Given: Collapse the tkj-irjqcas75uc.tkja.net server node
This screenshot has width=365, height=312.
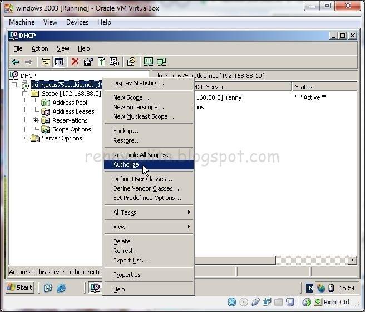Looking at the screenshot, I should coord(14,85).
